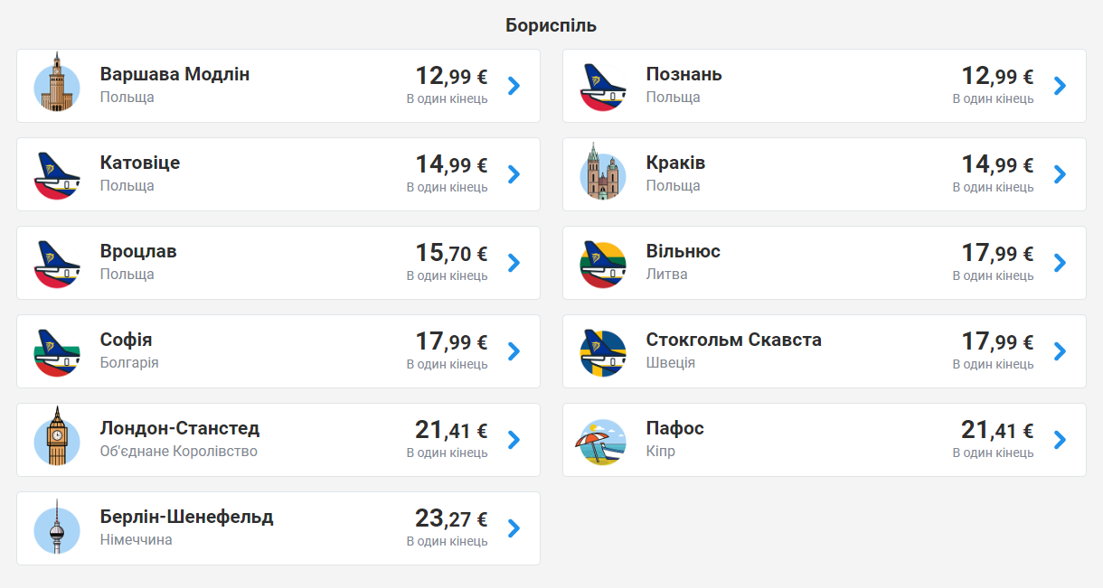Click the Вільнюс 17,99 € price
This screenshot has height=588, width=1103.
[x=997, y=253]
